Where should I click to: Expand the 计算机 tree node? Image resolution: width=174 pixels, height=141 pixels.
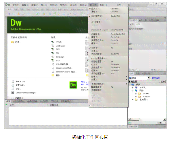point(132,88)
